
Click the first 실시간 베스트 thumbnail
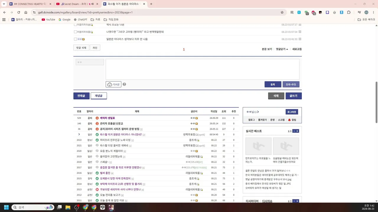258,146
